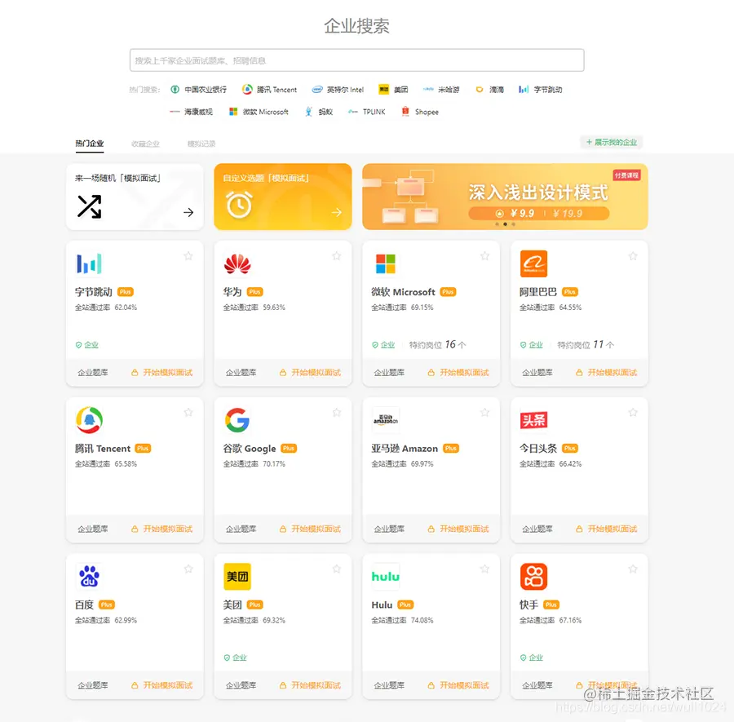Viewport: 734px width, 722px height.
Task: Search hot keyword Shopee
Action: 420,112
